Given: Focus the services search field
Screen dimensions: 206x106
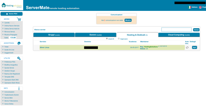Looking at the screenshot, I should (177, 29).
